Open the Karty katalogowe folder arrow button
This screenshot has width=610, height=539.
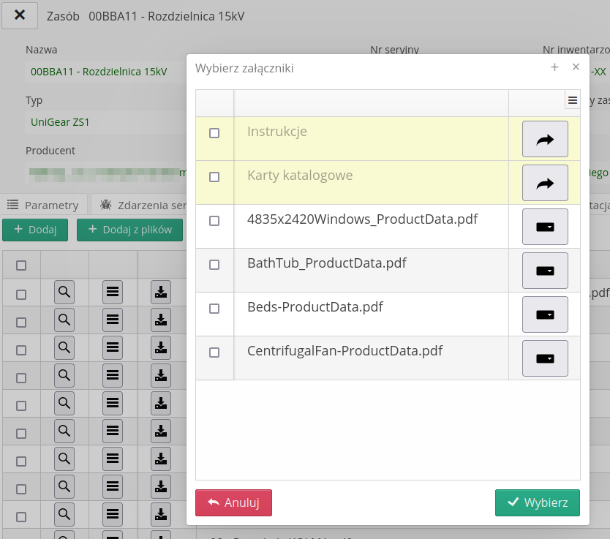[x=545, y=183]
